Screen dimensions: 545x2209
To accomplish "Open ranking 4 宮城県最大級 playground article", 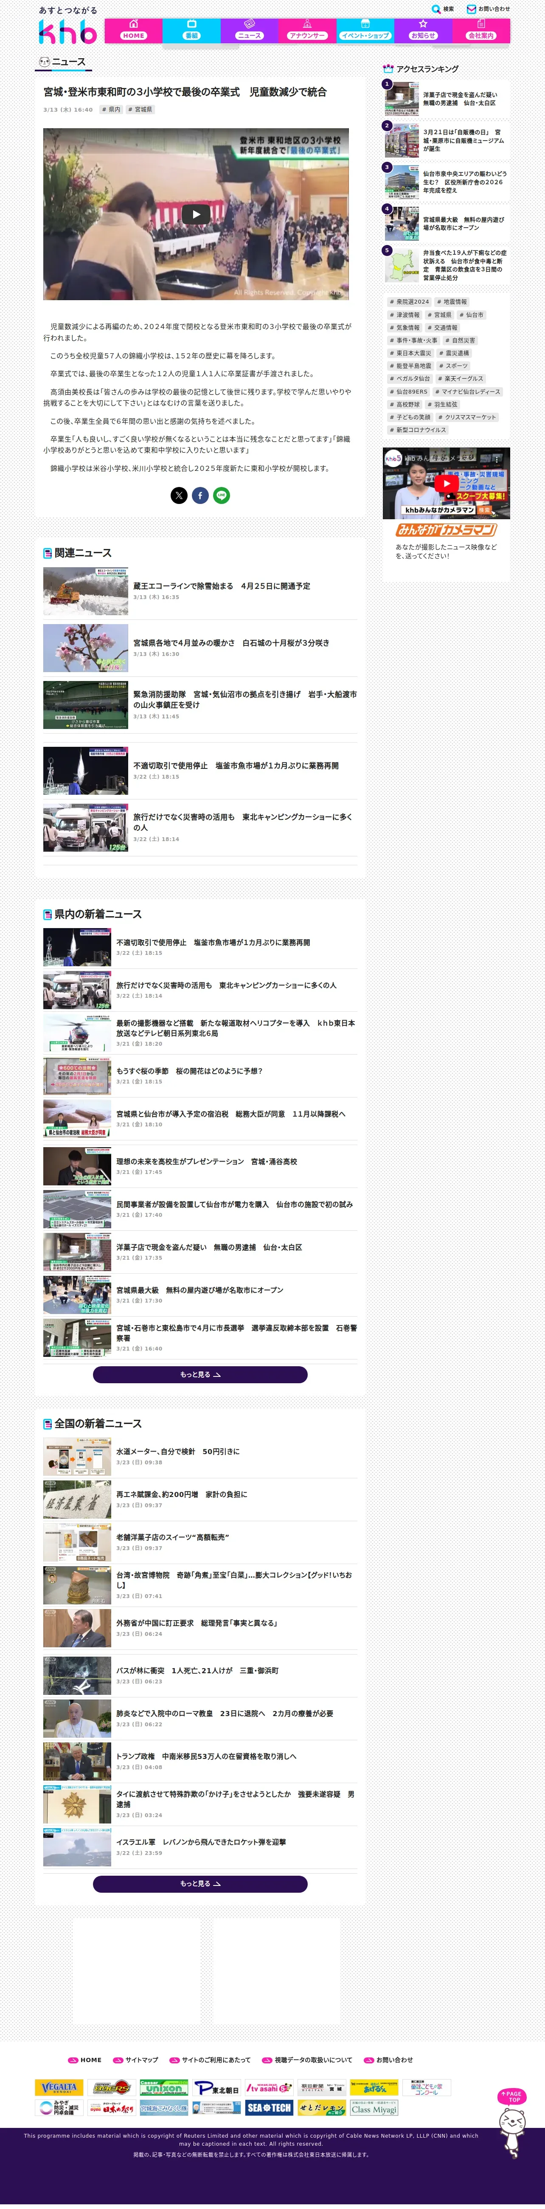I will pos(446,224).
